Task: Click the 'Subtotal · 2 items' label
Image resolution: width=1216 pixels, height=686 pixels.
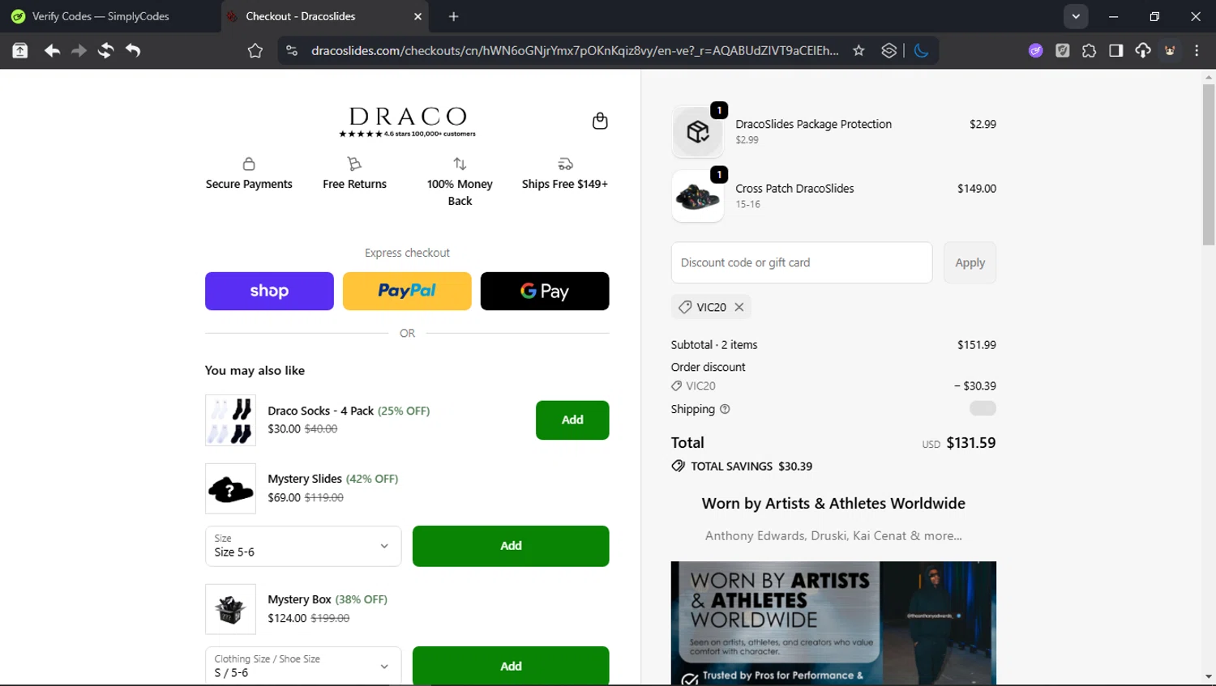Action: click(714, 344)
